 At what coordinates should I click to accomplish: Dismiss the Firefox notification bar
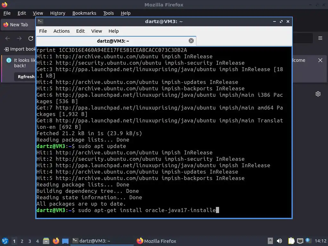pyautogui.click(x=320, y=60)
